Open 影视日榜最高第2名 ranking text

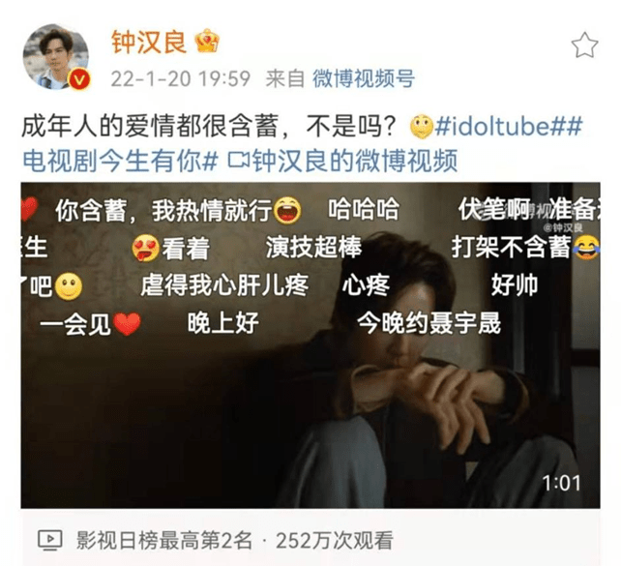tap(164, 540)
